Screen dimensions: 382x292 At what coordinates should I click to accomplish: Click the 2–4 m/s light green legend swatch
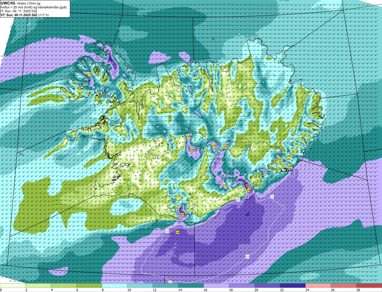coord(38,285)
